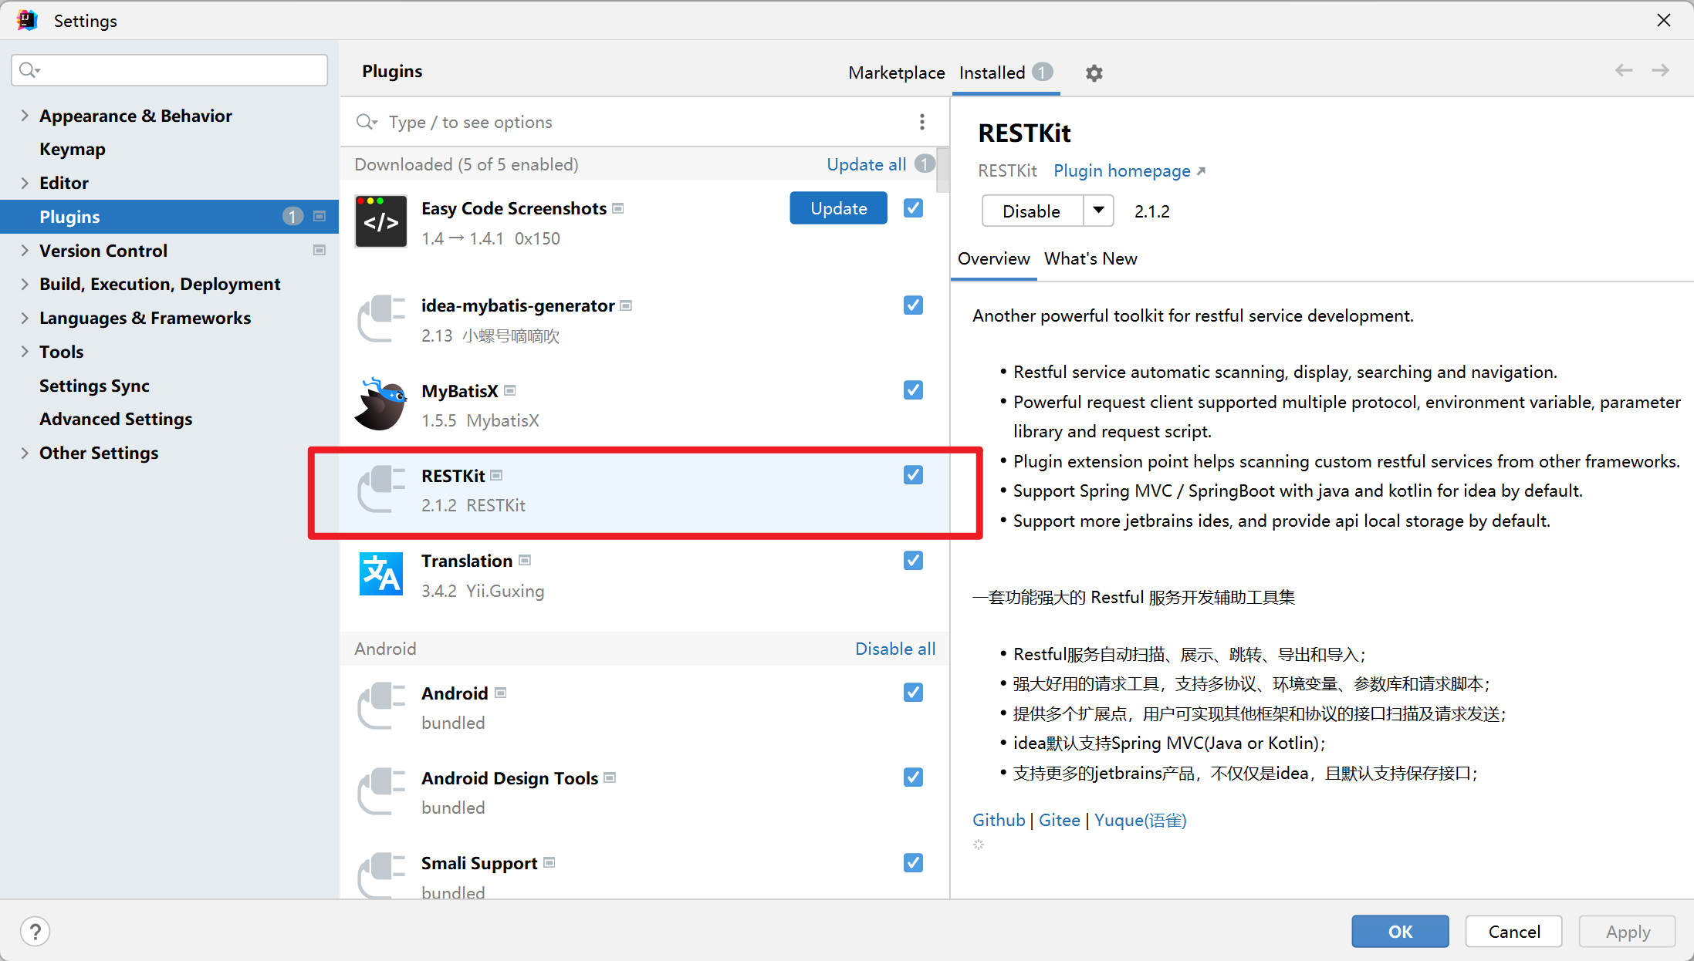Click Disable all for Android plugins
1694x961 pixels.
pos(895,649)
